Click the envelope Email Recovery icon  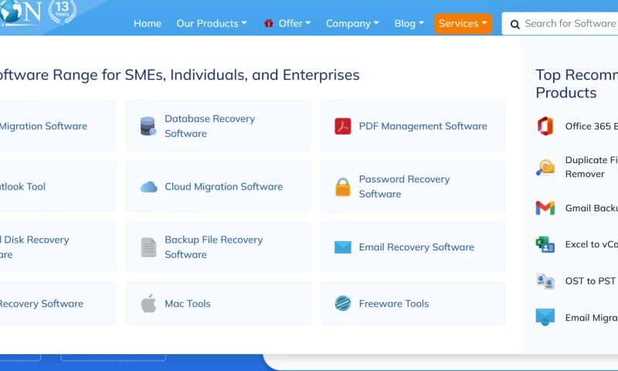pyautogui.click(x=342, y=247)
